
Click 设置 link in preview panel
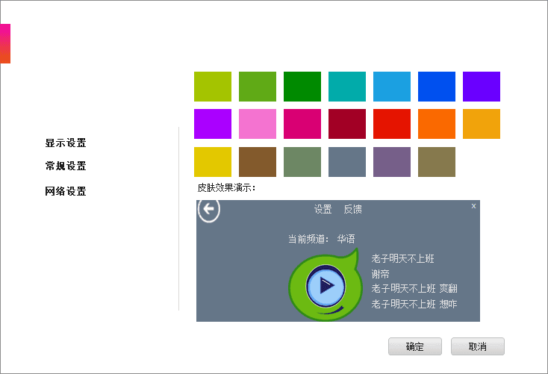(x=323, y=210)
